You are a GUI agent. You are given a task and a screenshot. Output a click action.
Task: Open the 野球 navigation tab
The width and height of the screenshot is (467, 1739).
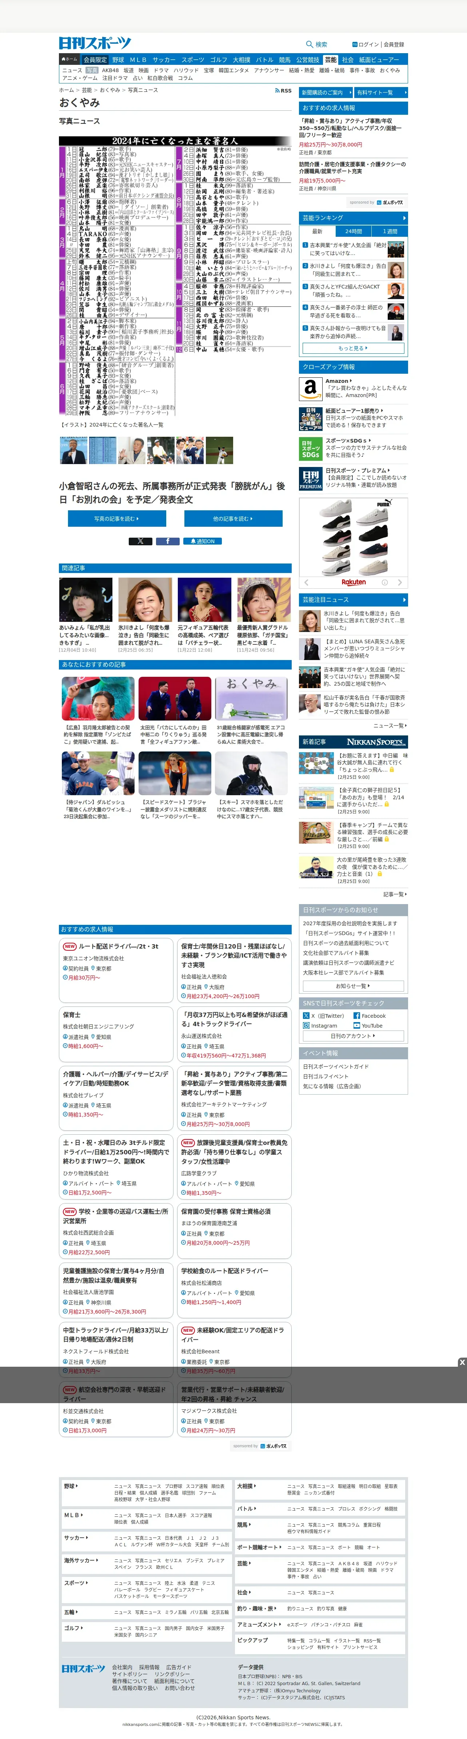coord(118,59)
